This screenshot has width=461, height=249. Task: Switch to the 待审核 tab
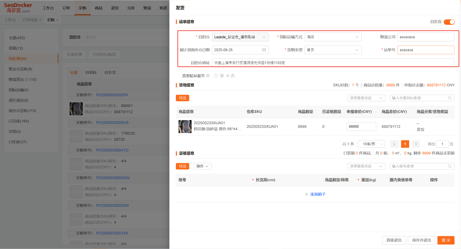pos(91,73)
